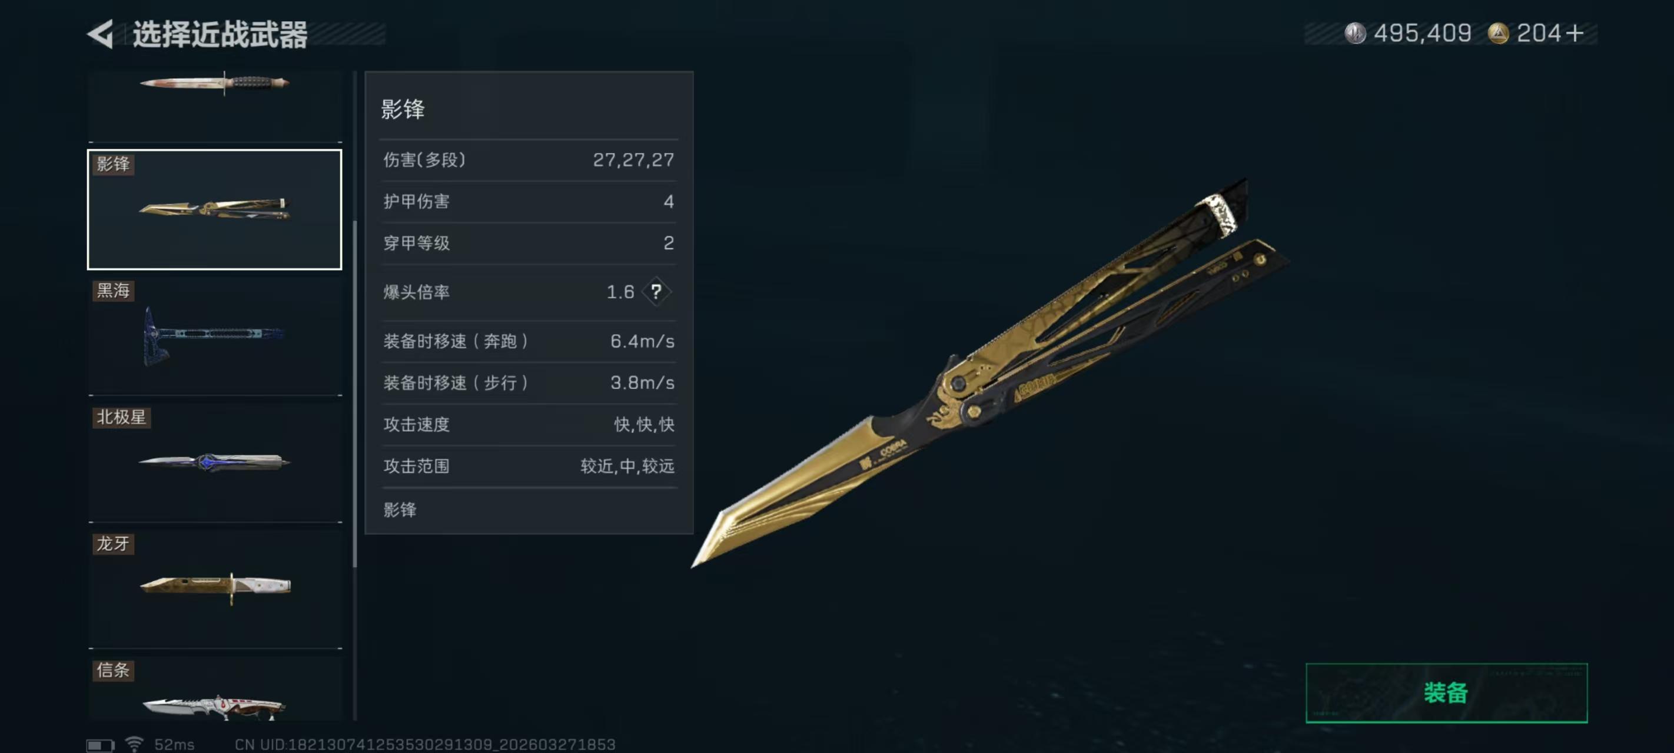The height and width of the screenshot is (753, 1674).
Task: Tap the gold triangle currency icon
Action: tap(1498, 33)
